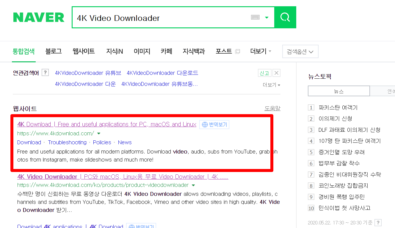The height and width of the screenshot is (228, 395).
Task: Expand related searches 더보기
Action: tap(271, 85)
